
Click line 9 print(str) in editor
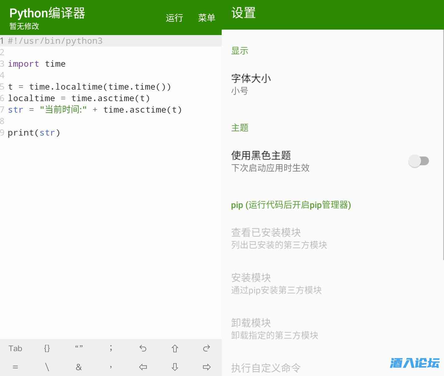pyautogui.click(x=34, y=133)
